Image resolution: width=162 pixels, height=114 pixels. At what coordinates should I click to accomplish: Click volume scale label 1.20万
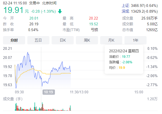pos(152,99)
